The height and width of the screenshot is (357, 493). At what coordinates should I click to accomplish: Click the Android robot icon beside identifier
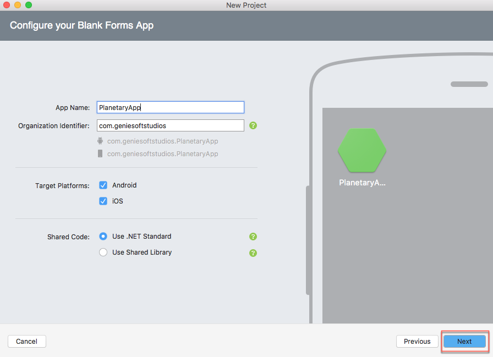tap(100, 141)
